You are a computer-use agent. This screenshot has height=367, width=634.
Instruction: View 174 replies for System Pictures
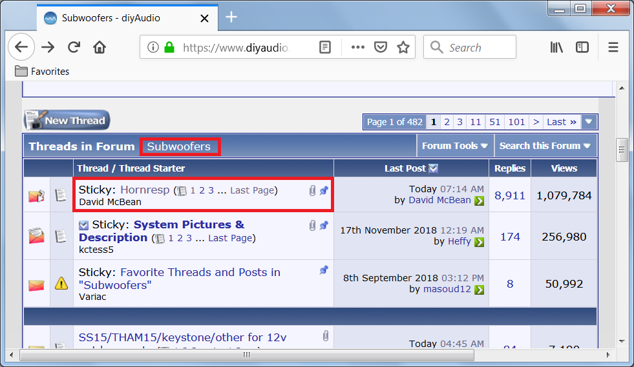[x=511, y=237]
